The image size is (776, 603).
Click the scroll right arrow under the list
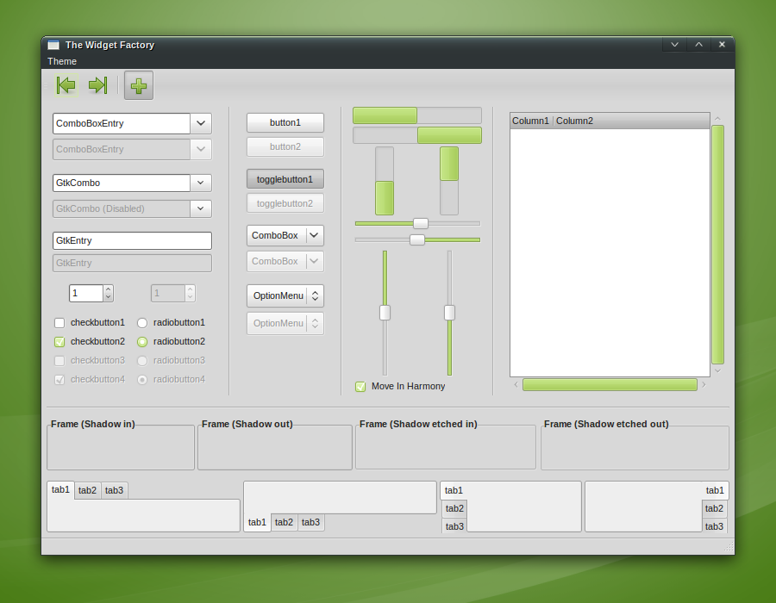click(x=704, y=384)
